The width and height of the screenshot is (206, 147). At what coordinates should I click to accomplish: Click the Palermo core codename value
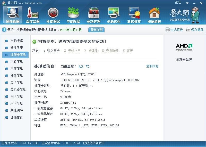66,91
